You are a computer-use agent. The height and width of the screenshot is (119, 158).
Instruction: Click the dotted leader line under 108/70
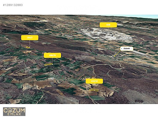click(x=52, y=61)
